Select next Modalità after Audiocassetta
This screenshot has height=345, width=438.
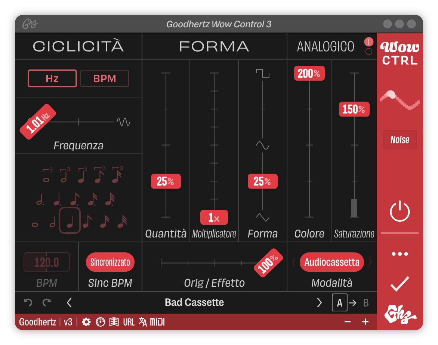370,262
